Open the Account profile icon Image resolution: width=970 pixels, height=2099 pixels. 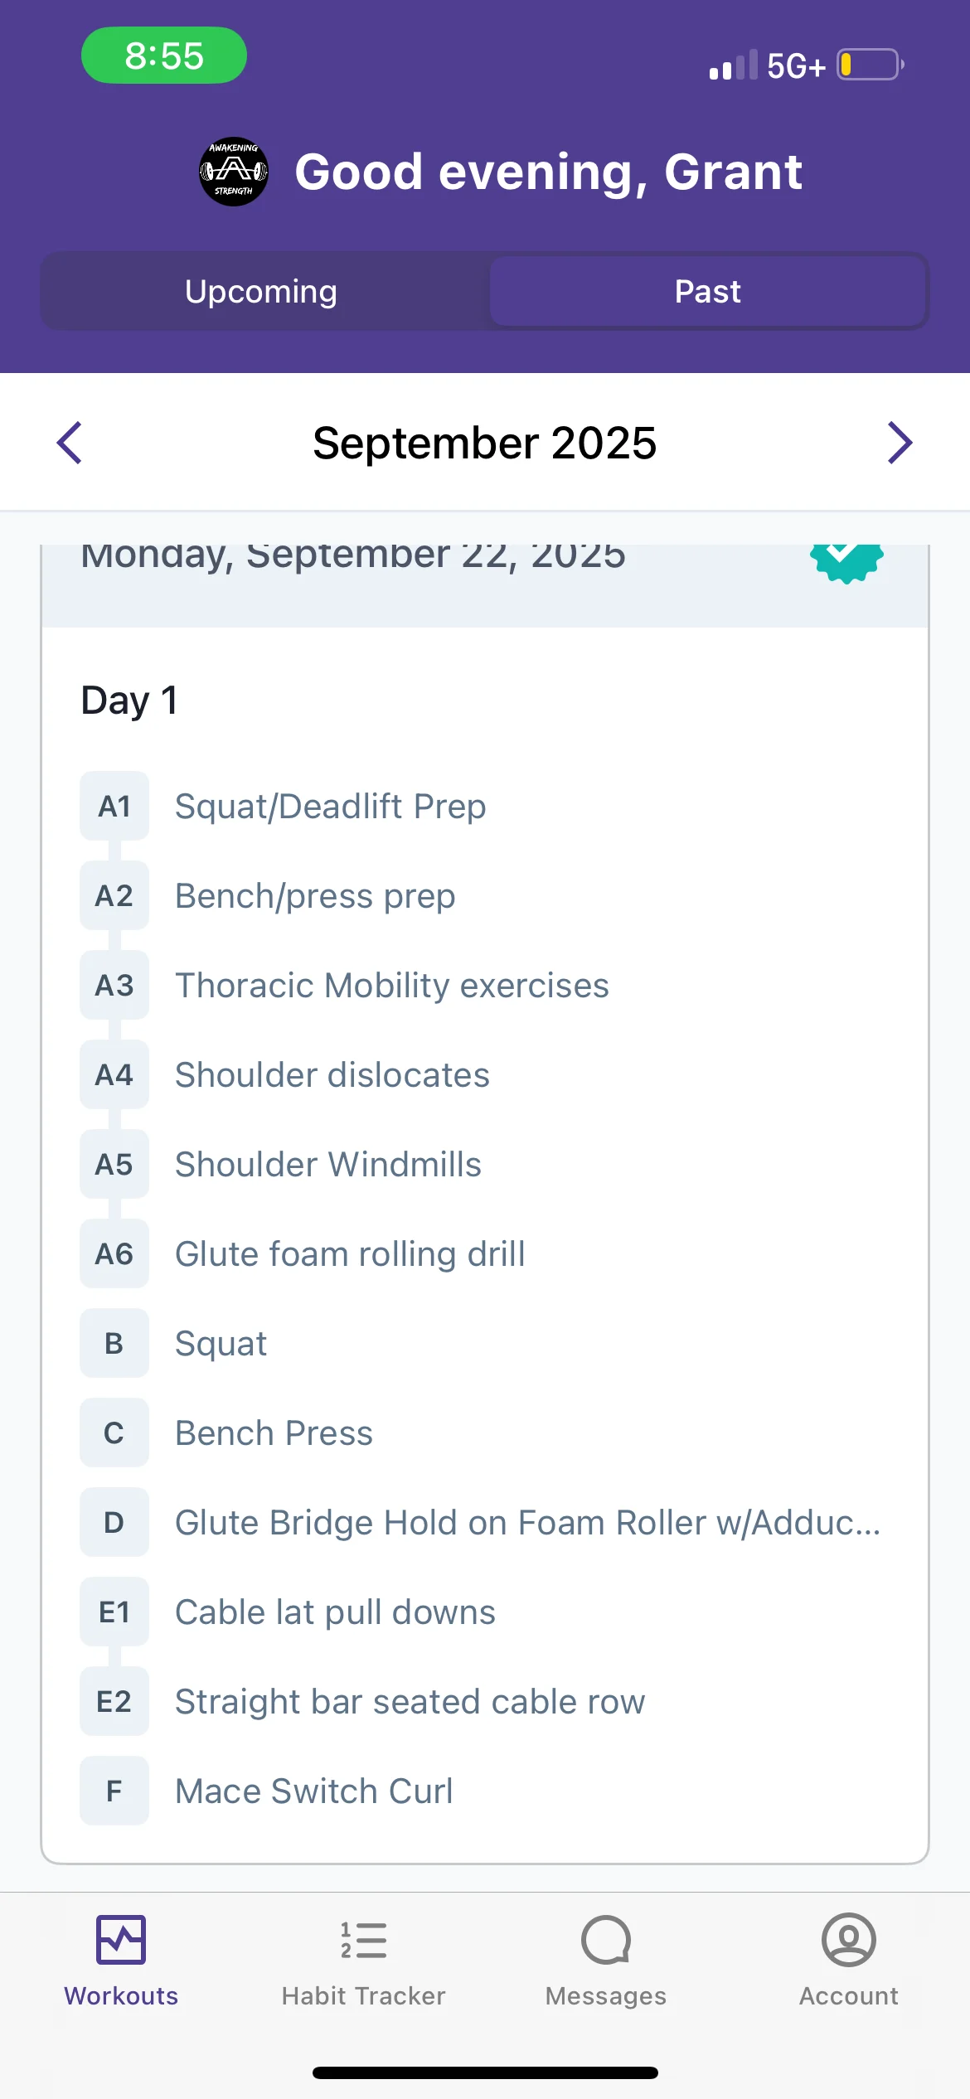[848, 1940]
